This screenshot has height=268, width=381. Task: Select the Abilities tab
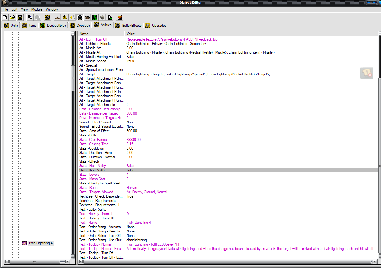(103, 25)
